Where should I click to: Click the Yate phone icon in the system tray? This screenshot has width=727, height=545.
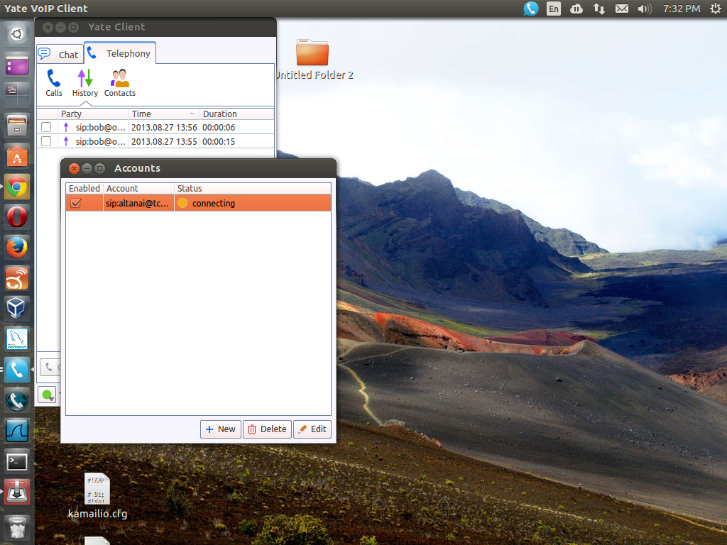click(x=530, y=9)
